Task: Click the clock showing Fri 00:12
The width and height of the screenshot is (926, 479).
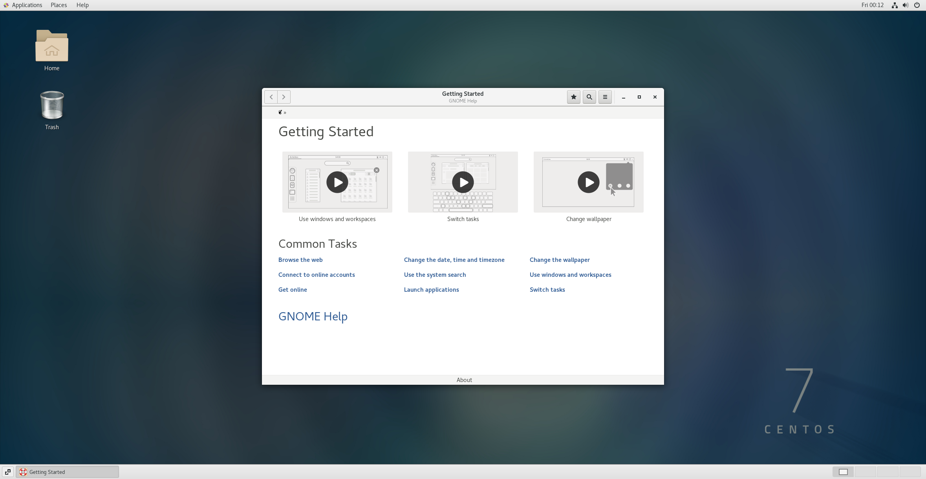Action: coord(873,5)
